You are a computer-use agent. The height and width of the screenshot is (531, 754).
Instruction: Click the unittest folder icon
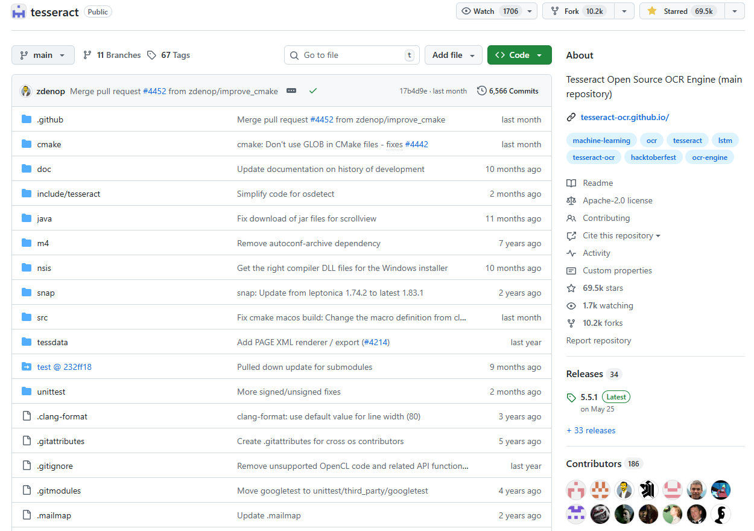point(27,392)
